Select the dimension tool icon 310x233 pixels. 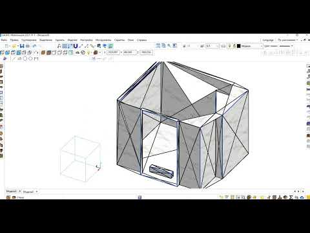[x=36, y=59]
